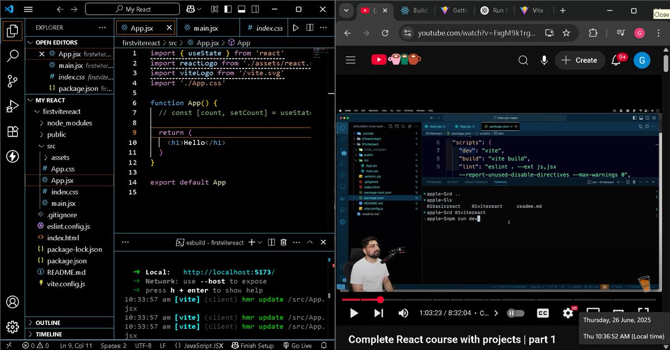
Task: Close the App.jsx editor tab
Action: (168, 28)
